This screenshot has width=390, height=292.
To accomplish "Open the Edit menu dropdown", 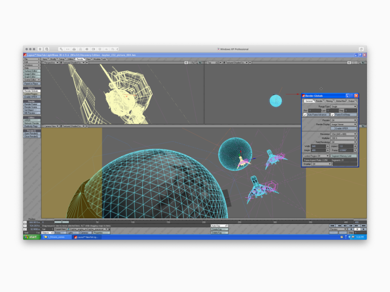I will pyautogui.click(x=32, y=62).
